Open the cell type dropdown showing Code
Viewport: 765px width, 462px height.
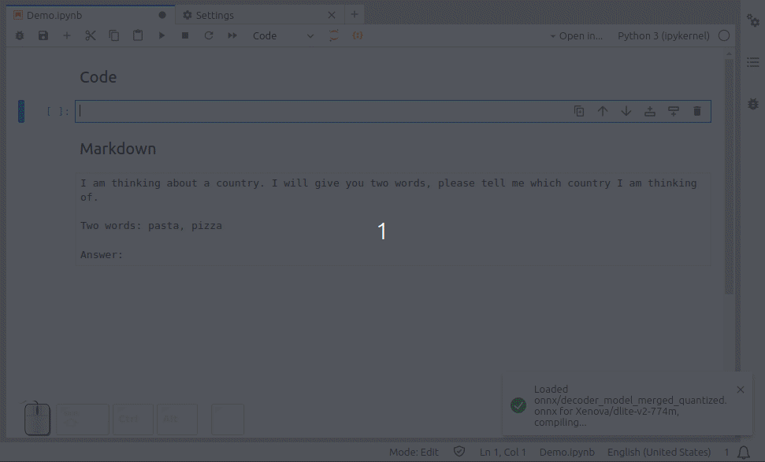[x=283, y=35]
